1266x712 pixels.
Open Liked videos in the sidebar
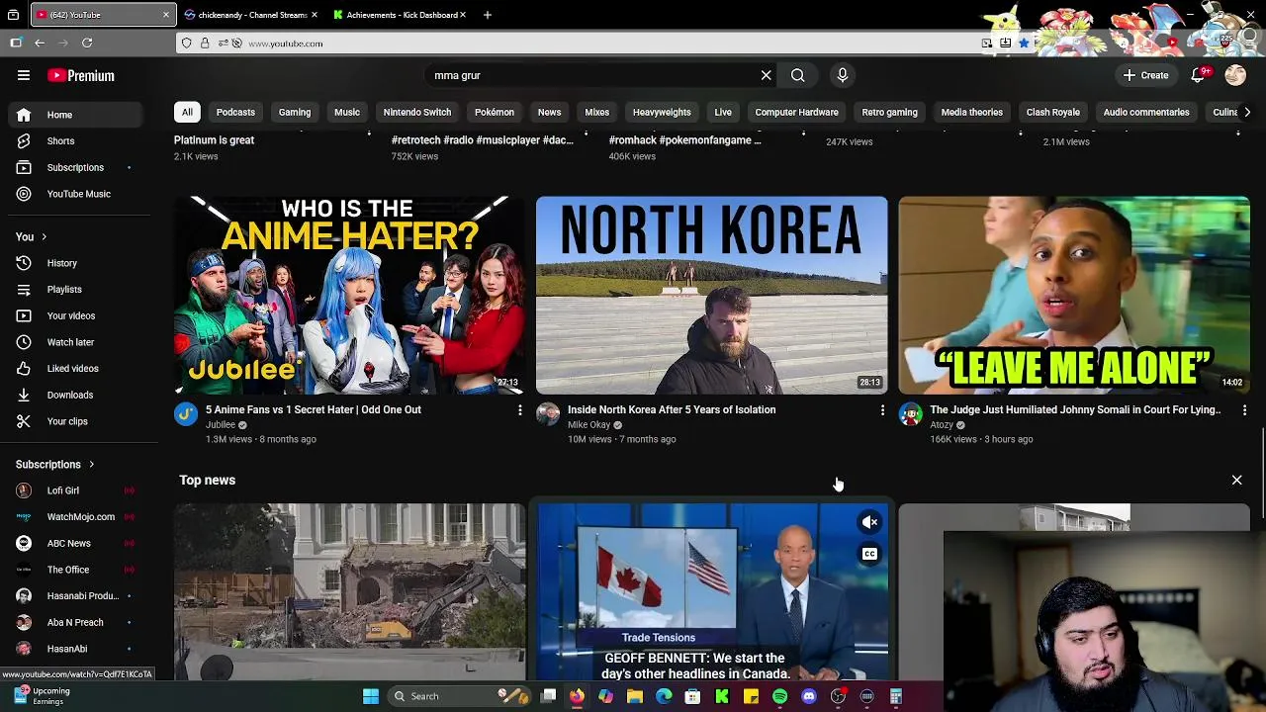[74, 368]
